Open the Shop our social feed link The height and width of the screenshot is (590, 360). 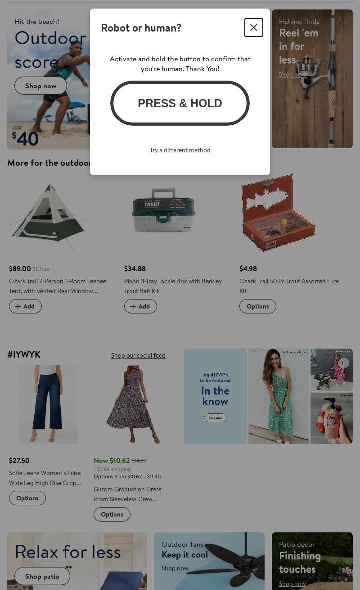click(138, 355)
